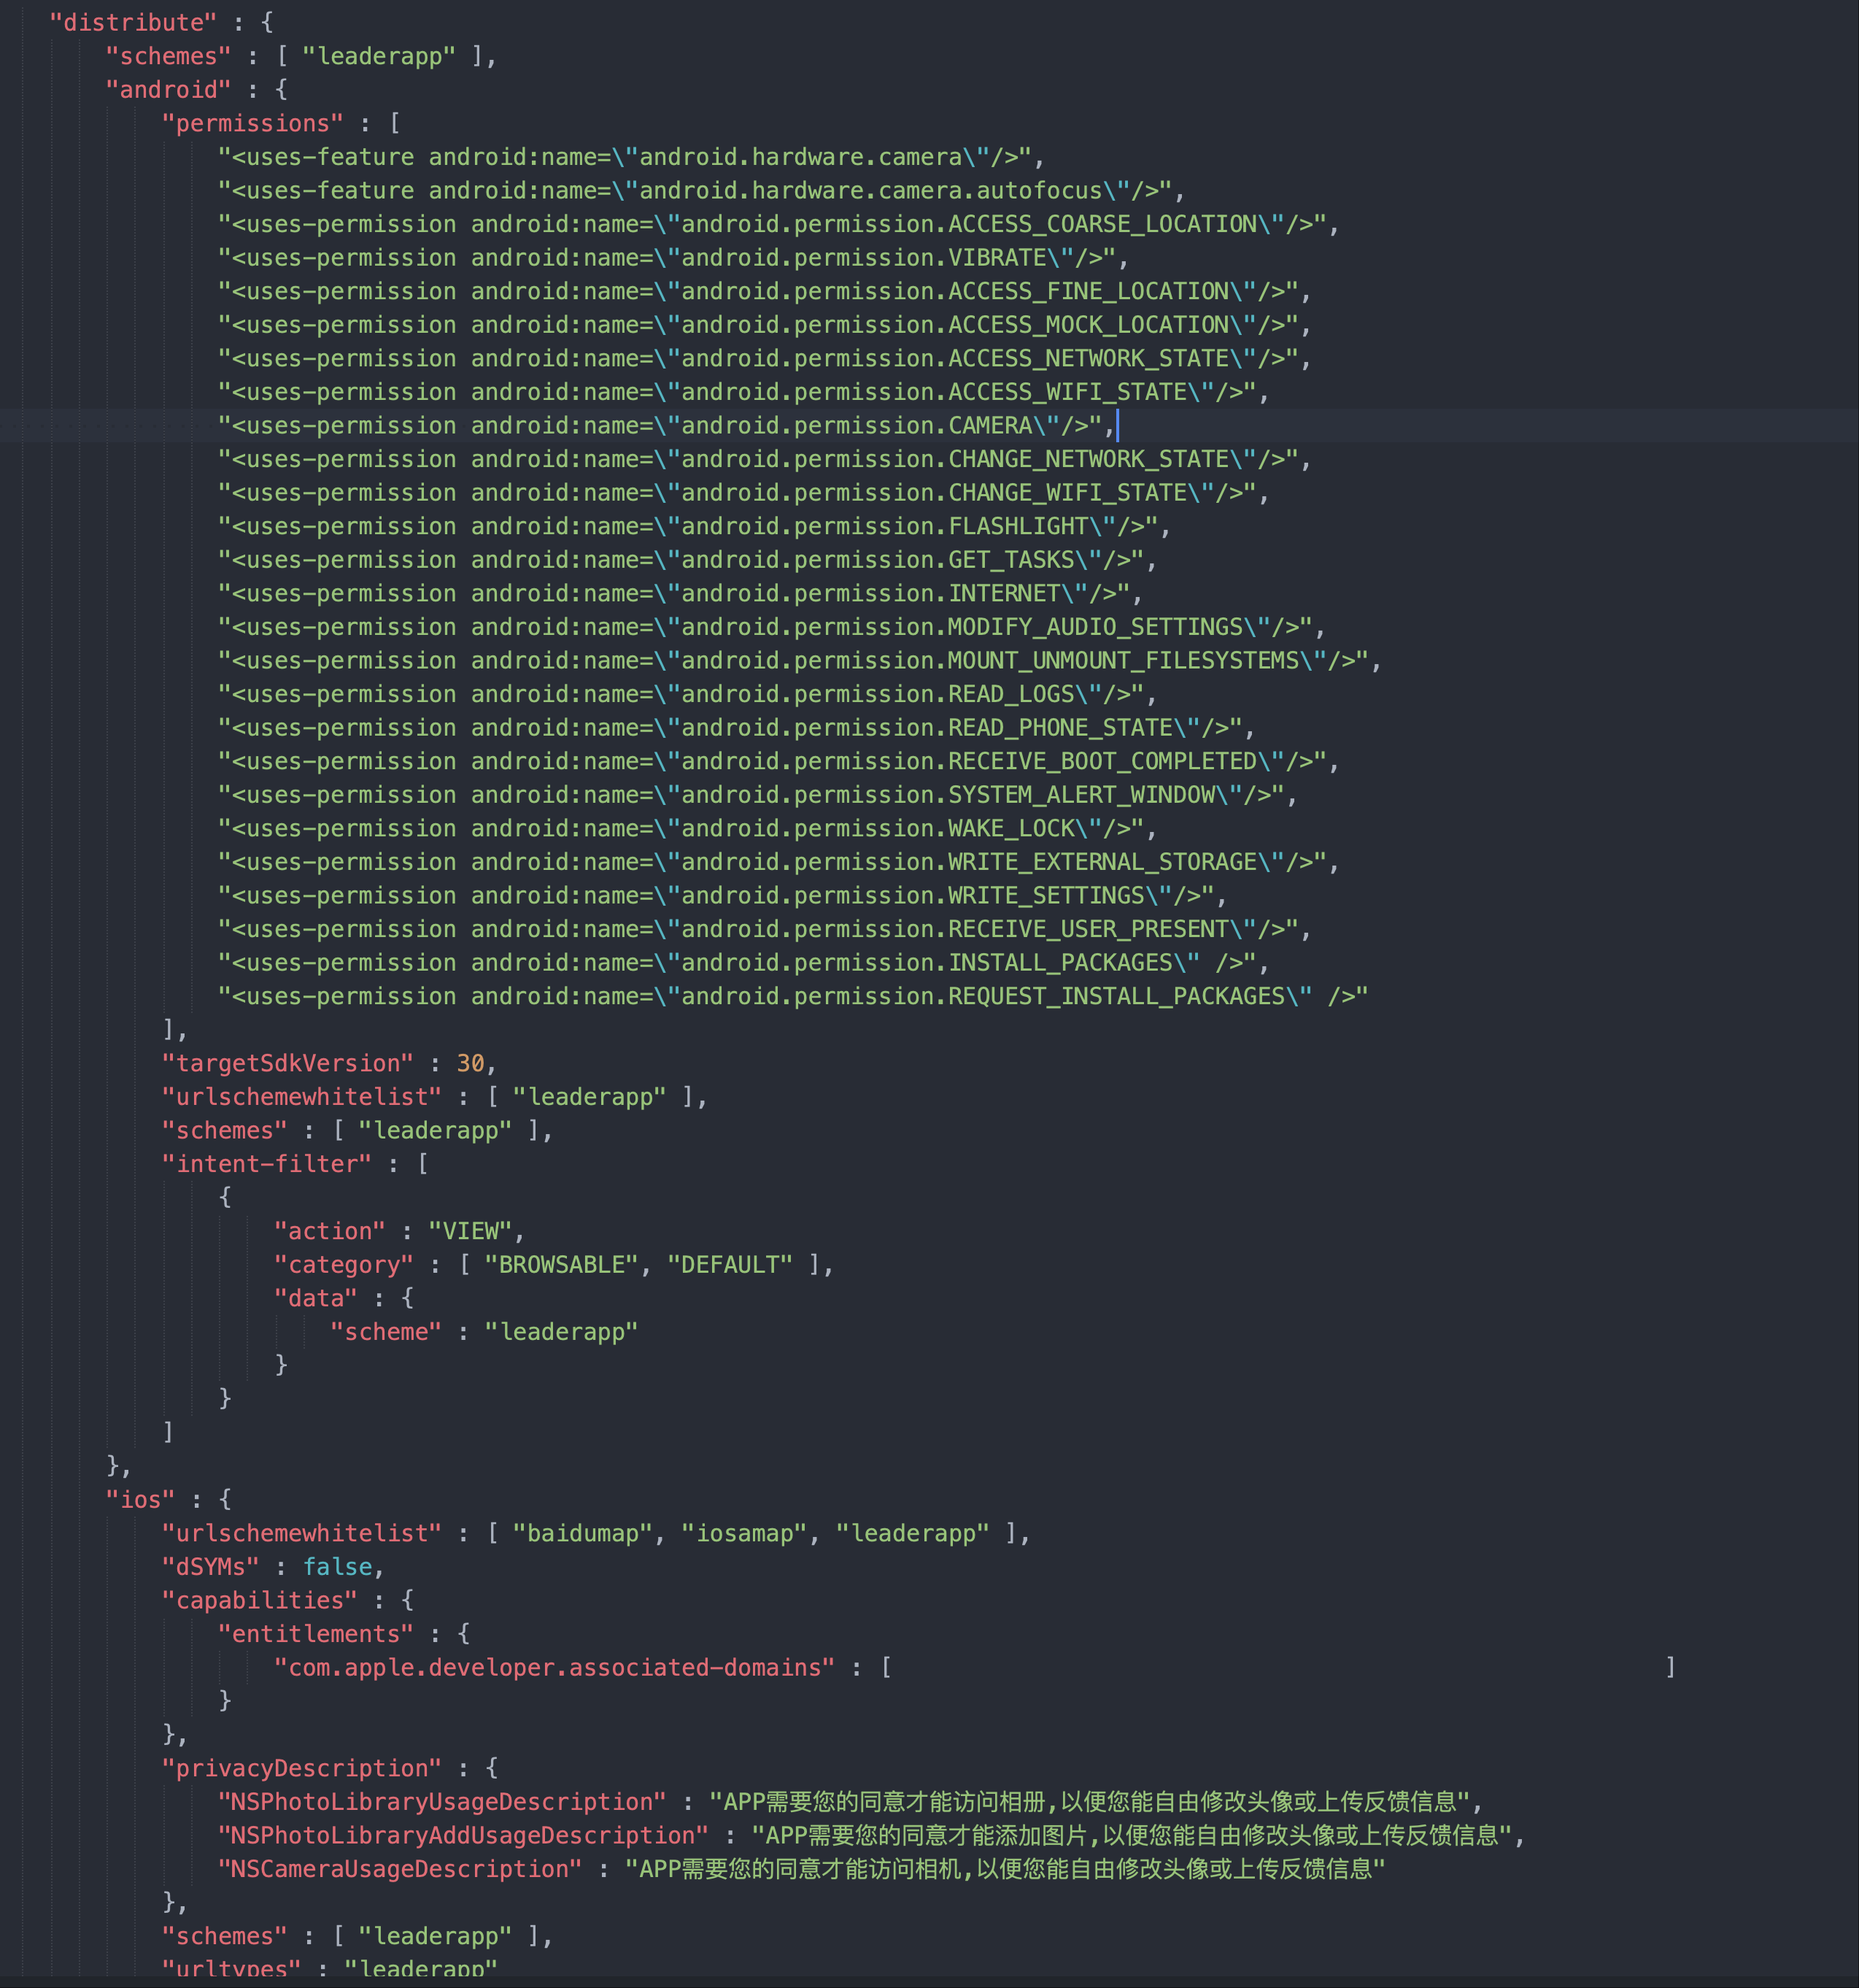Viewport: 1859px width, 1988px height.
Task: Click the RECEIVE_USER_PRESENT permission line
Action: pos(764,929)
